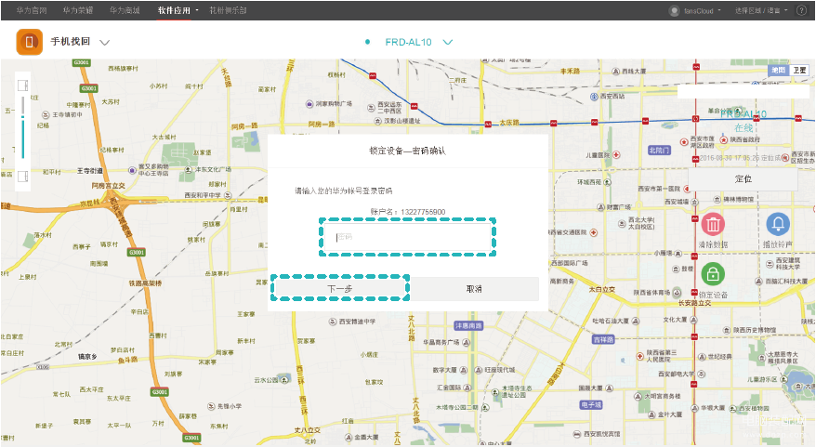The width and height of the screenshot is (816, 447).
Task: Open the FRD-AL10 device selector dropdown
Action: point(448,42)
